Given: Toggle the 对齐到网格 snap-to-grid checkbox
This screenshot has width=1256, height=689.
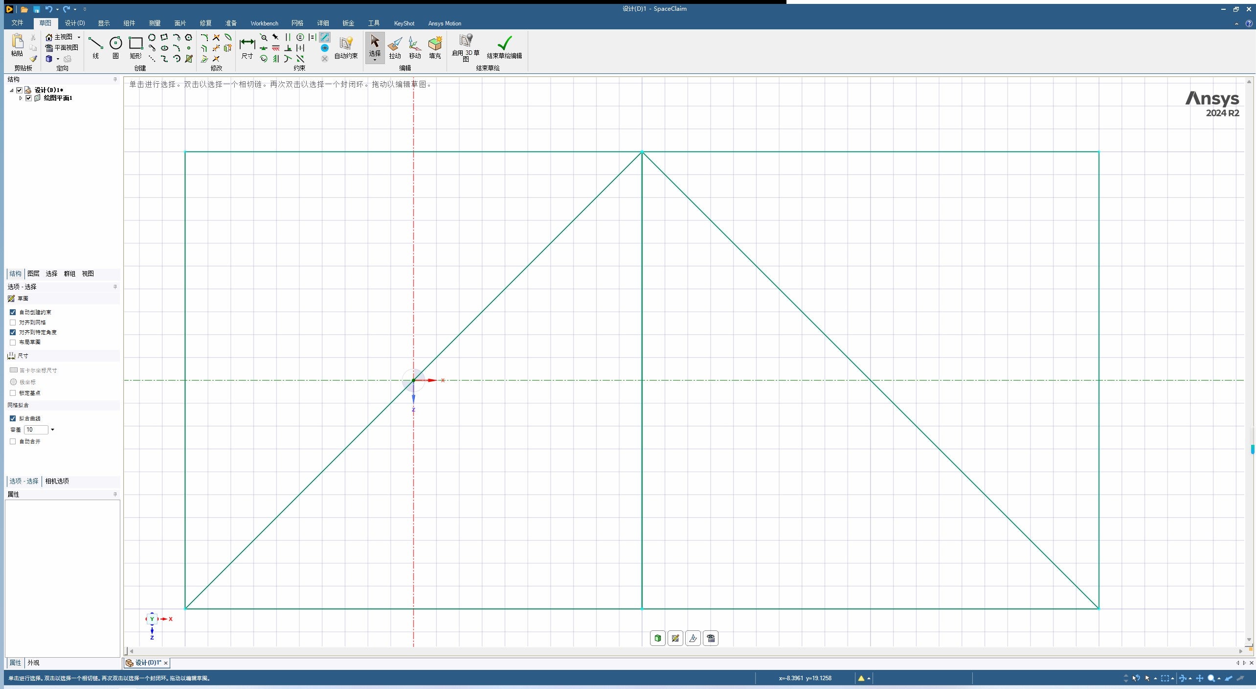Looking at the screenshot, I should (13, 322).
